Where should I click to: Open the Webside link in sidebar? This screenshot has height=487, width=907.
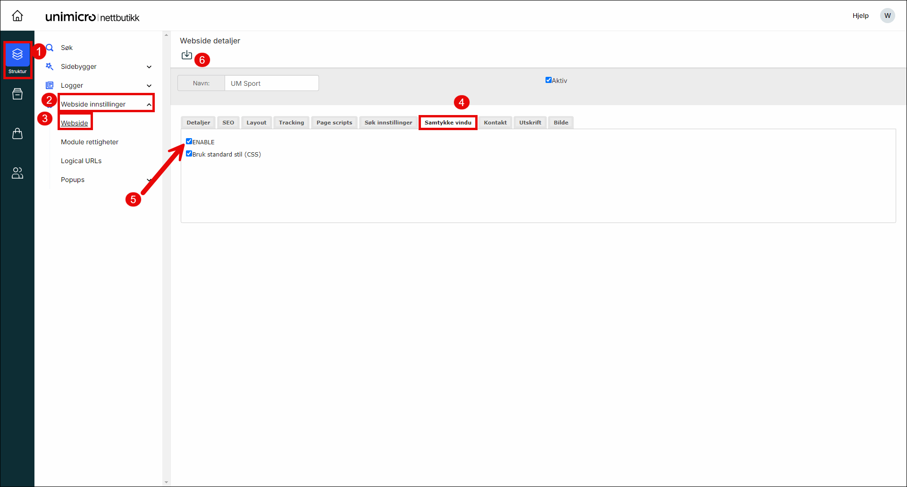(75, 123)
